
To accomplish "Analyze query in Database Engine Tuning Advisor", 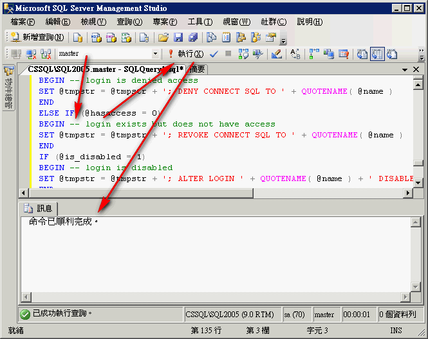I will click(x=258, y=54).
